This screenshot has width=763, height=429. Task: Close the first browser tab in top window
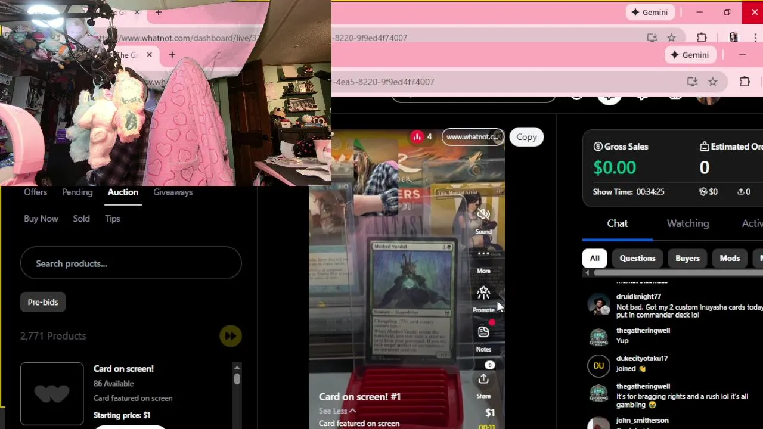[137, 12]
